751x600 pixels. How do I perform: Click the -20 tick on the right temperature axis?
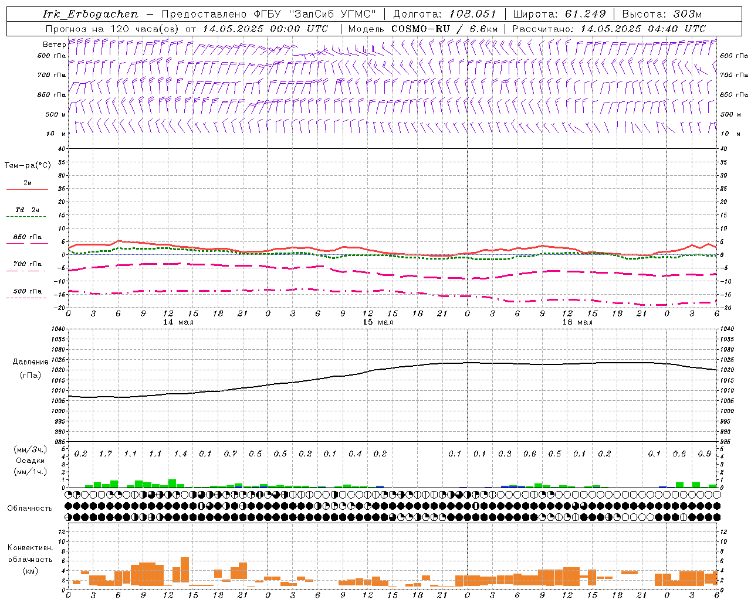[725, 308]
